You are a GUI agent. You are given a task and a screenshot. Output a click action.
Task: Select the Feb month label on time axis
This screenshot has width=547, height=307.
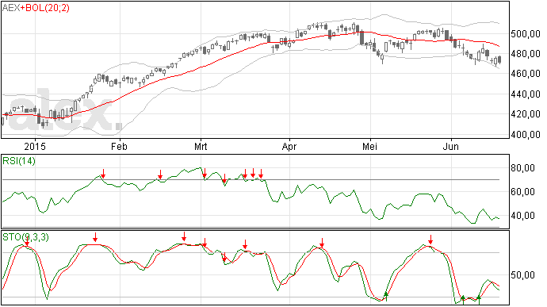[119, 146]
